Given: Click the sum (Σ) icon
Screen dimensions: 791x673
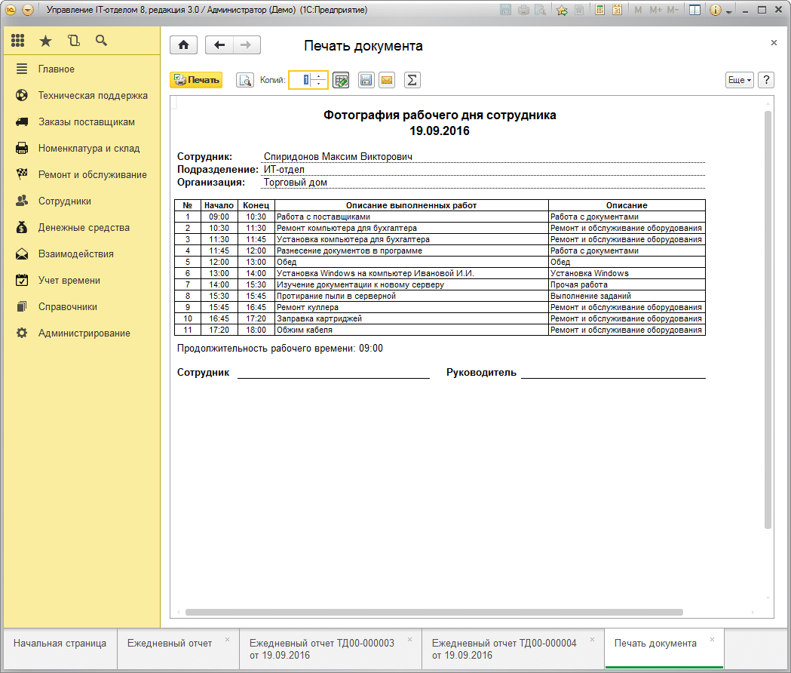Looking at the screenshot, I should pos(412,80).
